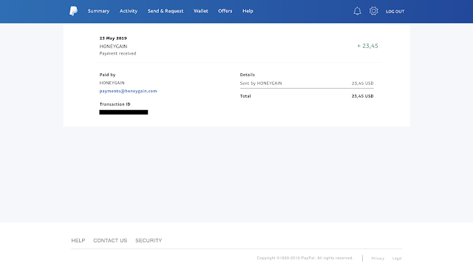Go to the Summary tab
Image resolution: width=473 pixels, height=266 pixels.
tap(98, 11)
